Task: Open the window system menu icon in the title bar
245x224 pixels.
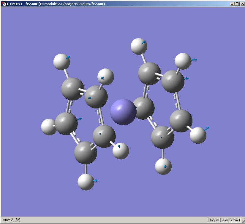Action: [4, 4]
